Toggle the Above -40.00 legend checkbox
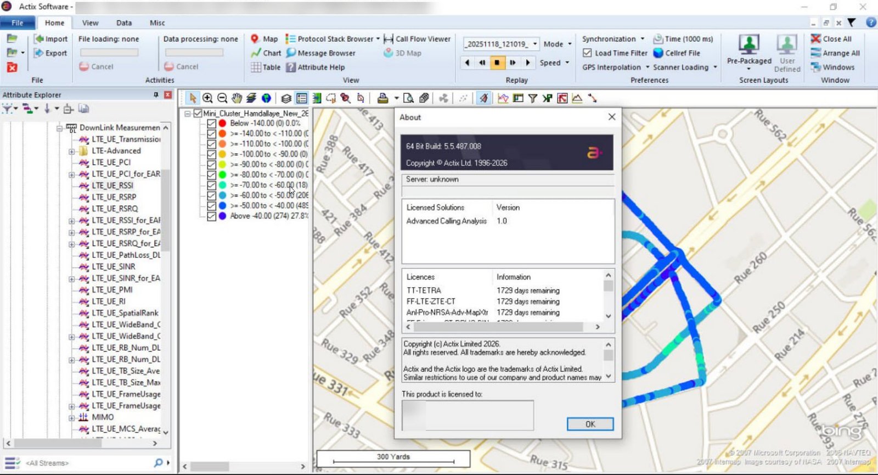This screenshot has width=878, height=475. pos(211,216)
